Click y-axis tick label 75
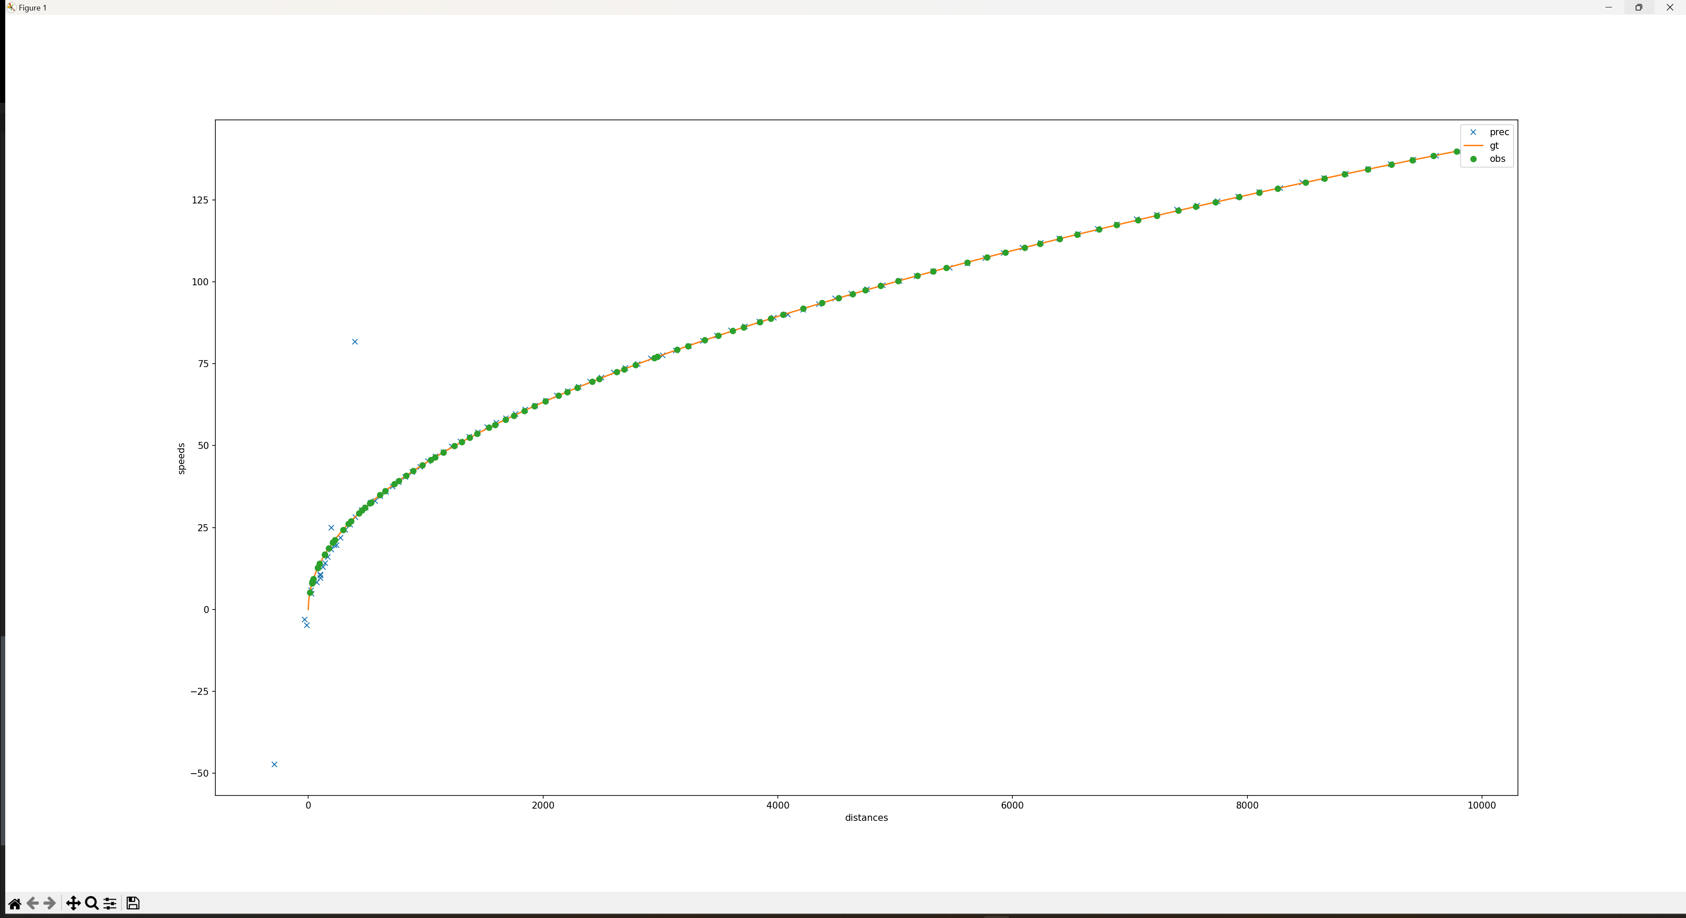1686x918 pixels. coord(203,364)
